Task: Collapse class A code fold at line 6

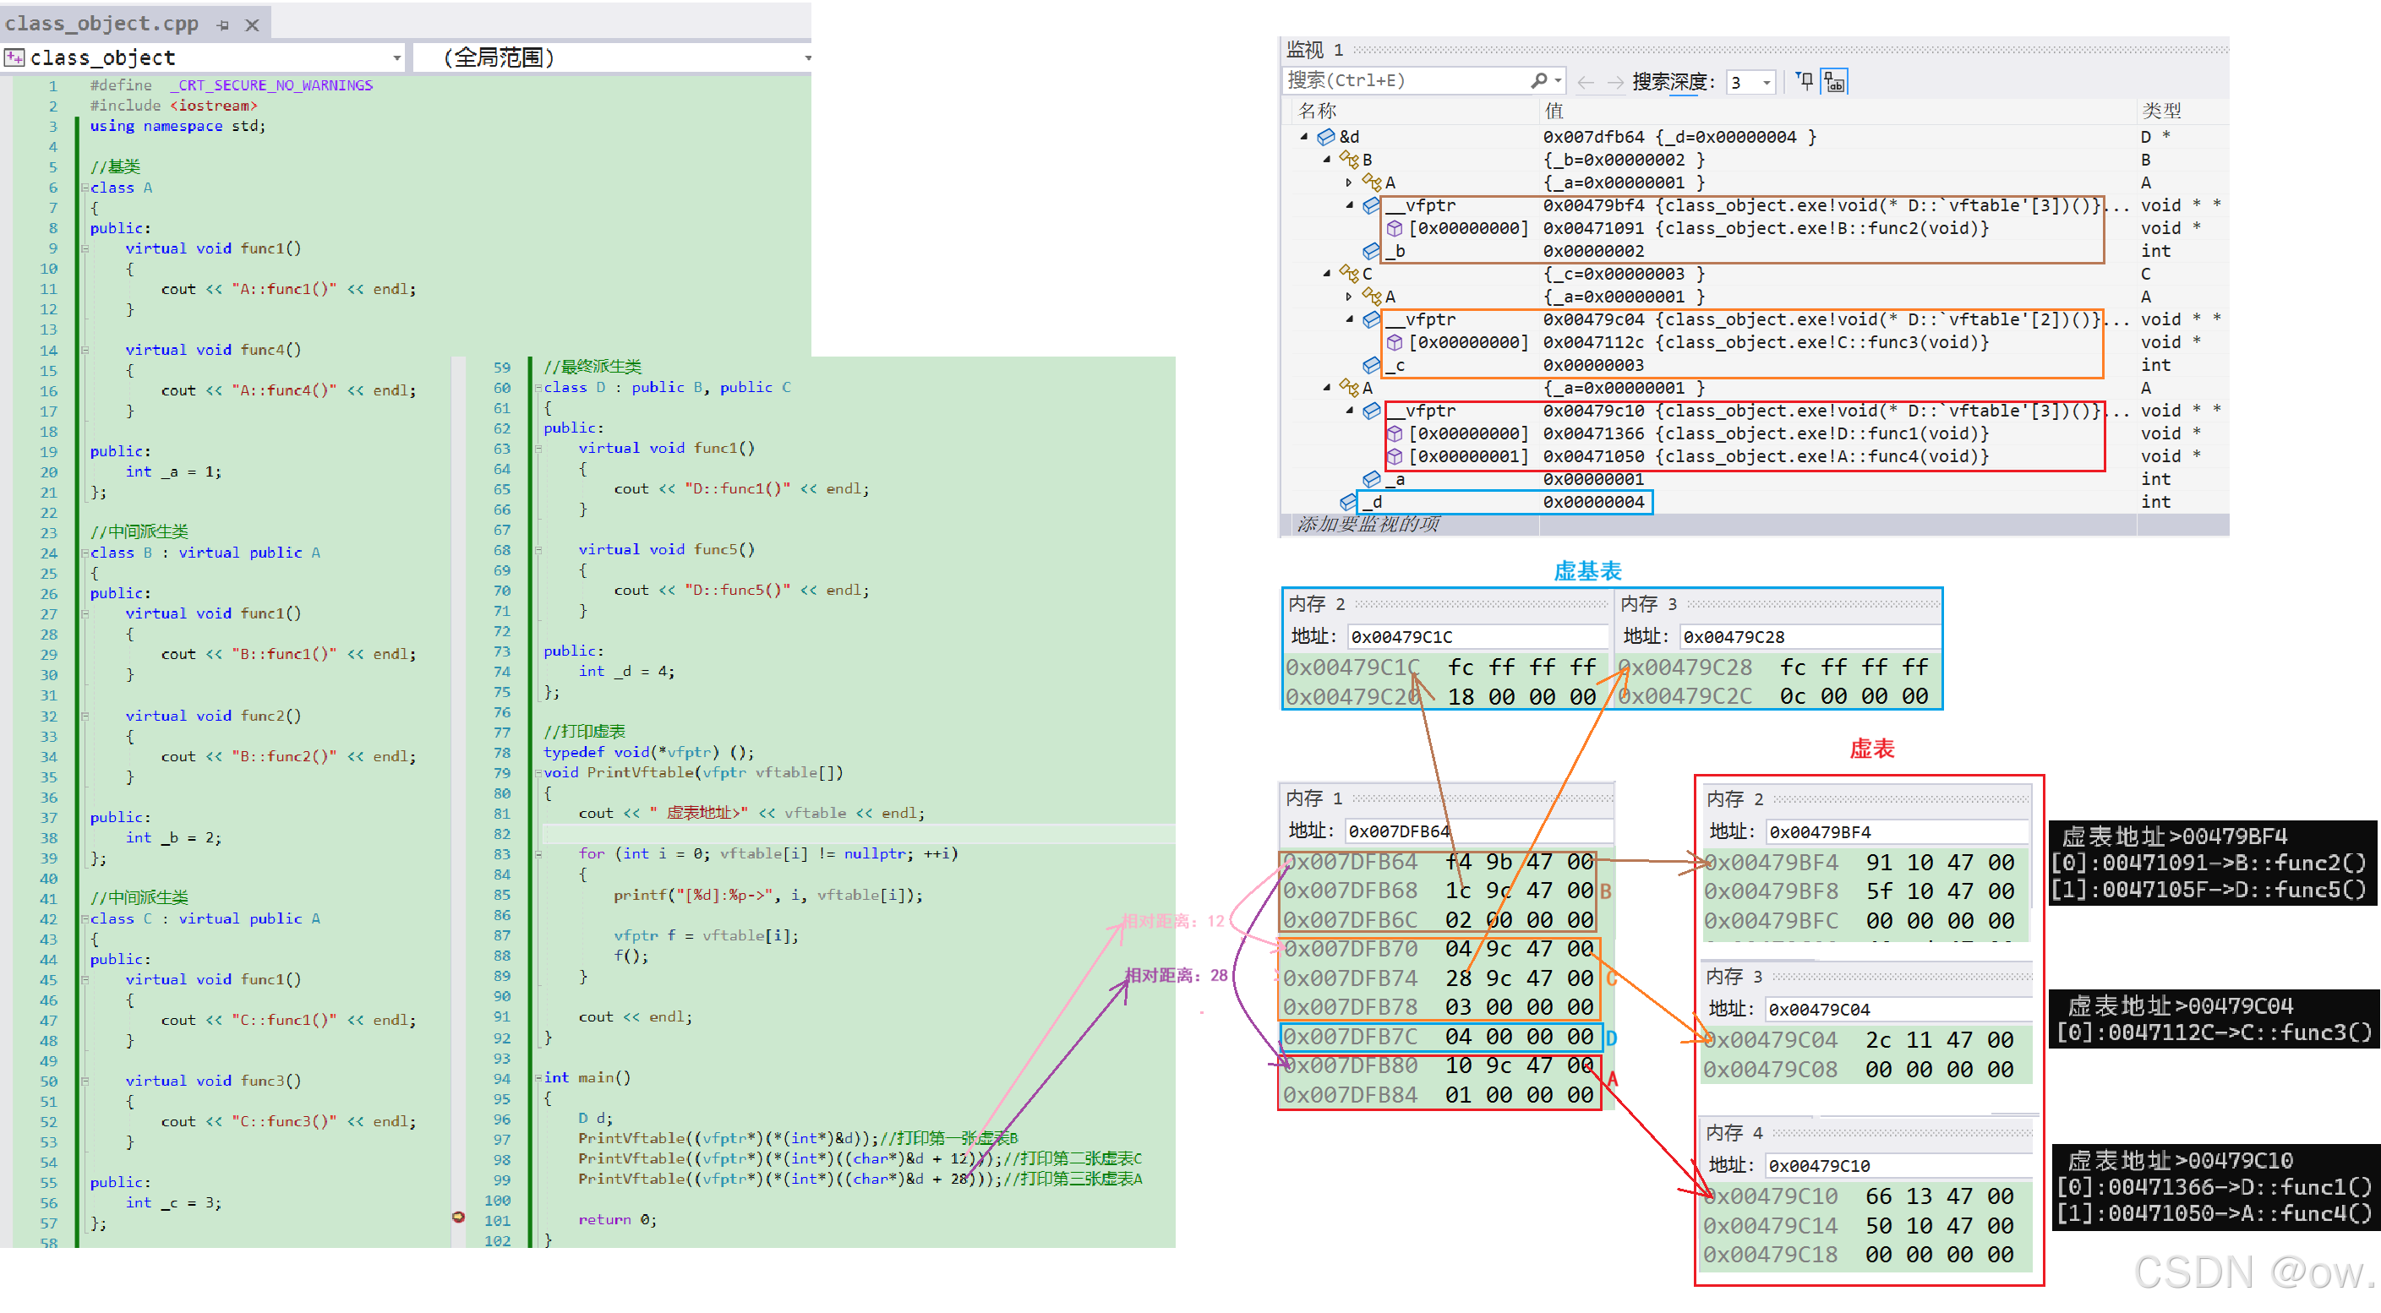Action: pyautogui.click(x=85, y=188)
